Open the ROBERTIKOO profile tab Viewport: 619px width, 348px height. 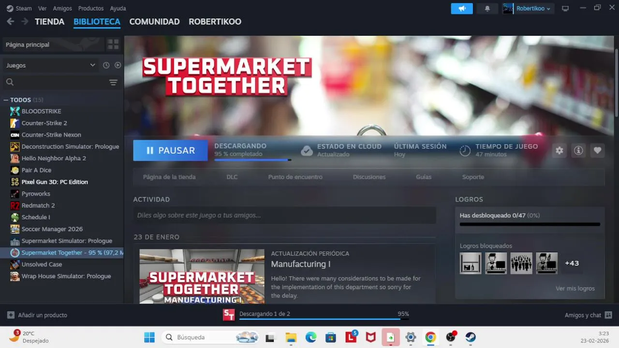click(215, 22)
